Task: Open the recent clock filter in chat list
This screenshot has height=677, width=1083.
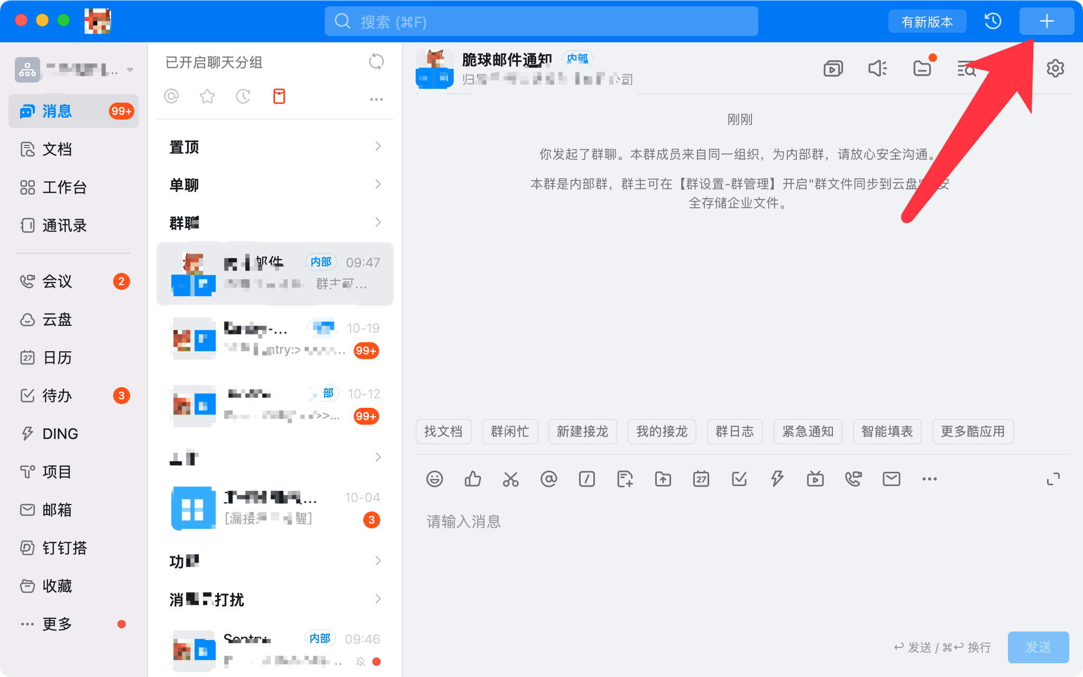Action: (x=243, y=96)
